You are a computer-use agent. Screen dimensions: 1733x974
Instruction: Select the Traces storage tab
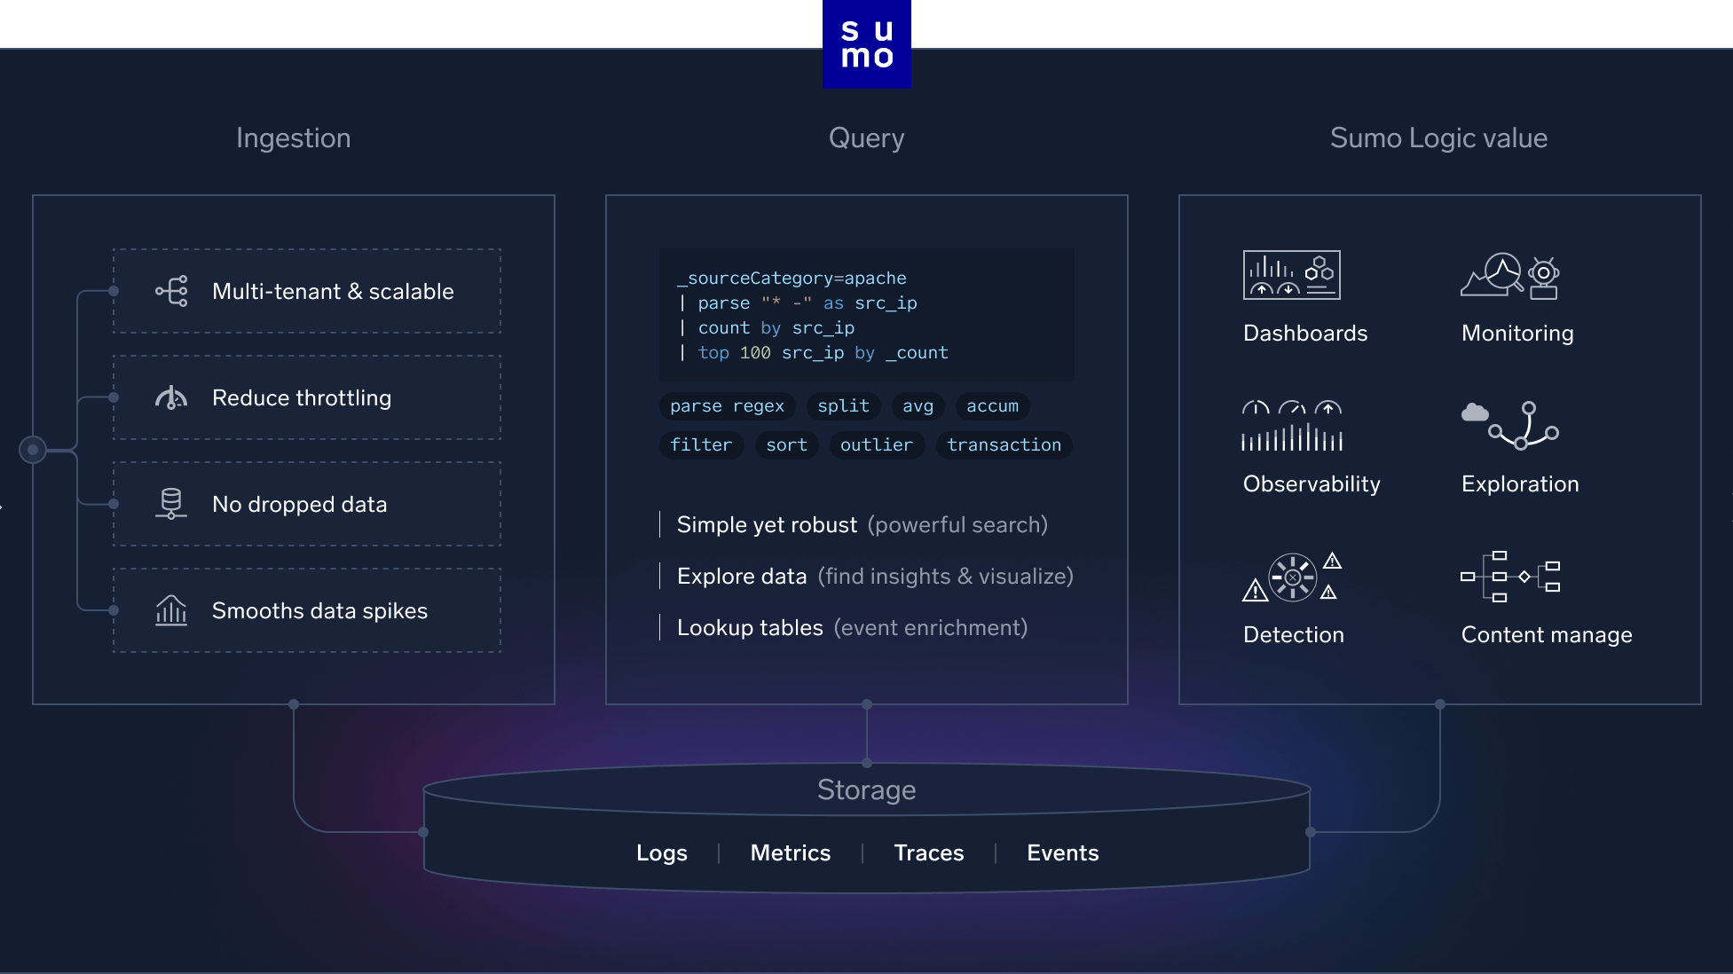coord(928,852)
